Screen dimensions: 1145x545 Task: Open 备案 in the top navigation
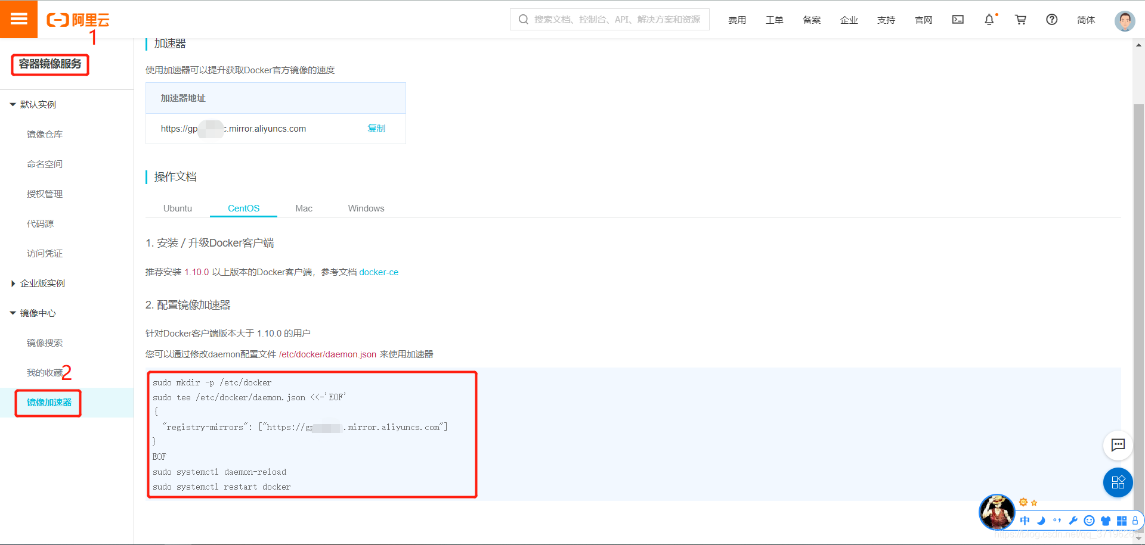(x=812, y=20)
